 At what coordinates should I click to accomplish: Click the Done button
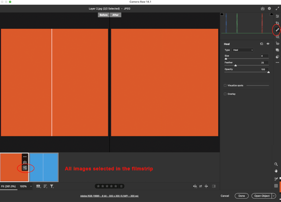pyautogui.click(x=242, y=196)
